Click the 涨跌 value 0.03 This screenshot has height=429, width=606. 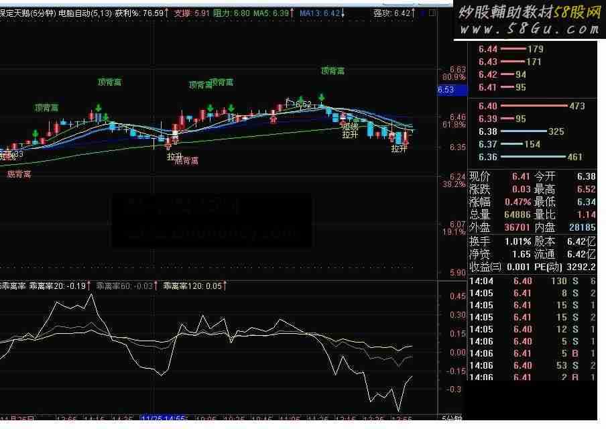(x=521, y=190)
